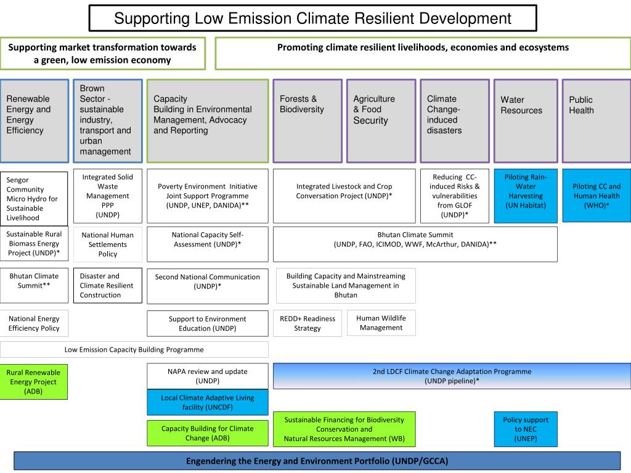Select 'Reducing CC-induced Risks' GLOF box
The width and height of the screenshot is (631, 473).
455,196
